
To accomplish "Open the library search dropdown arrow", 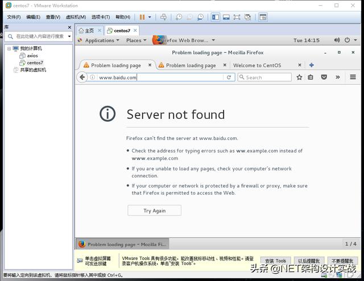I will click(x=69, y=36).
